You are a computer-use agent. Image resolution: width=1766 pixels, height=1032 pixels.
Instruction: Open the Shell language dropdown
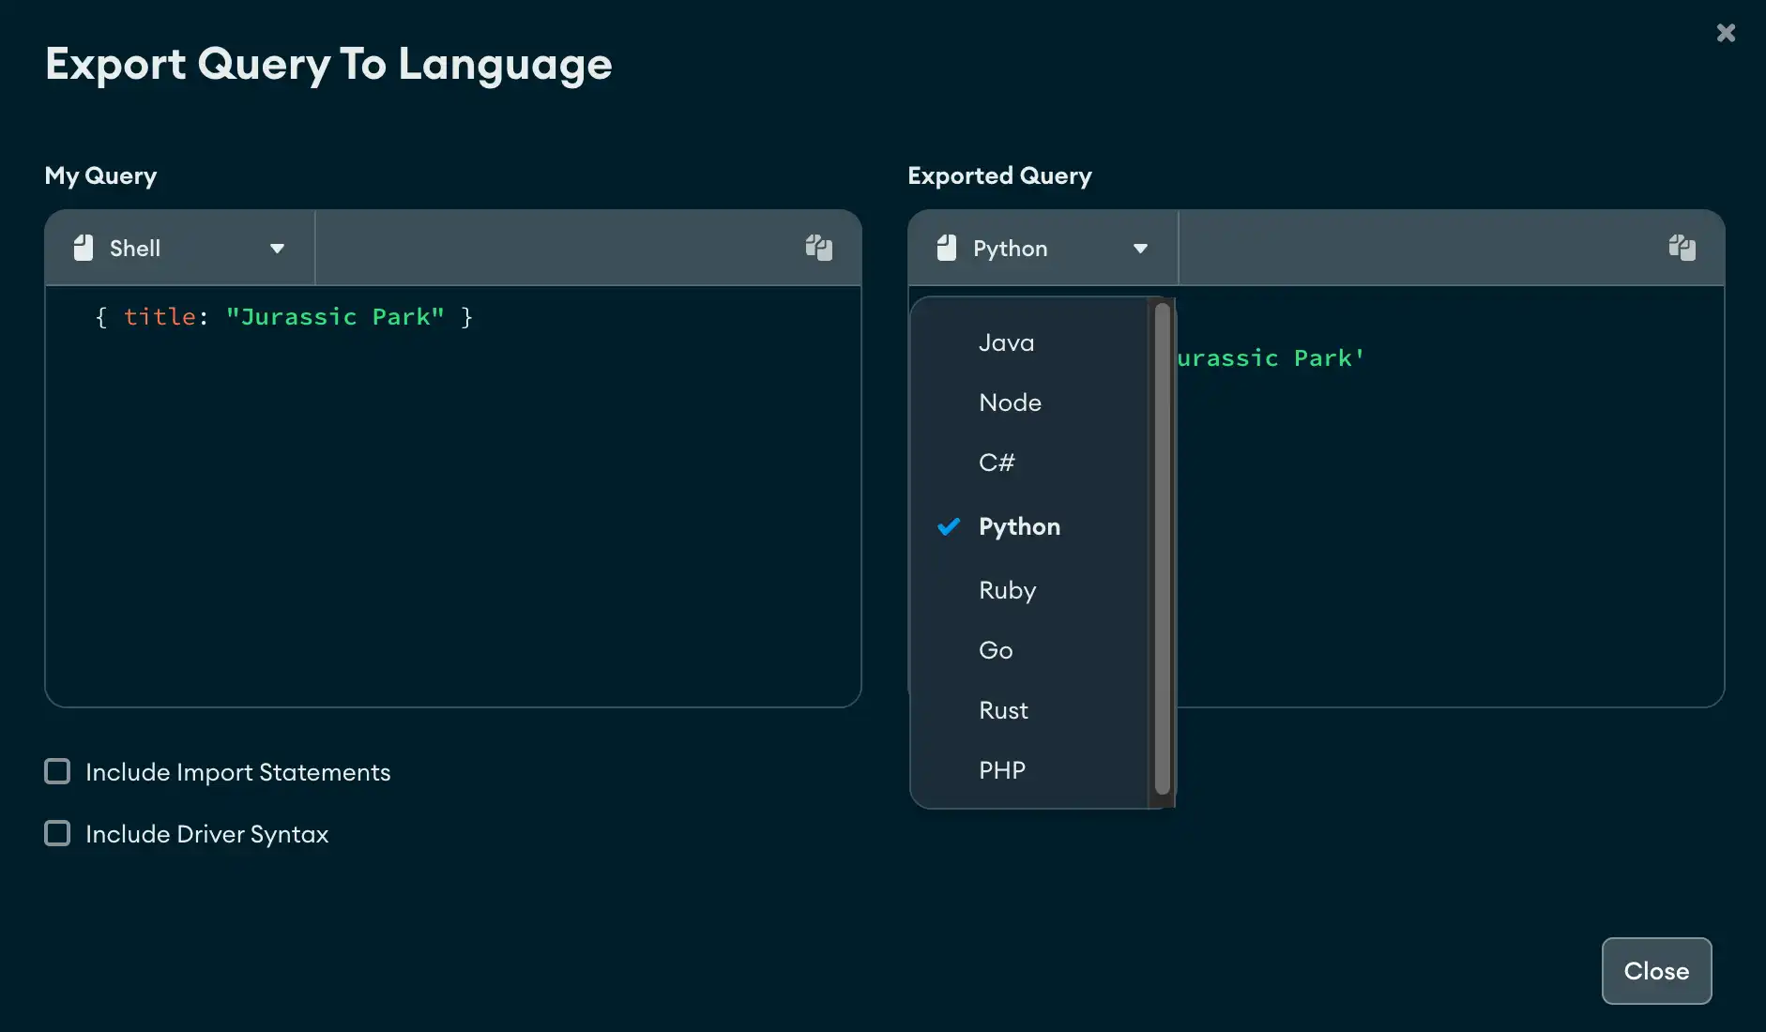278,249
